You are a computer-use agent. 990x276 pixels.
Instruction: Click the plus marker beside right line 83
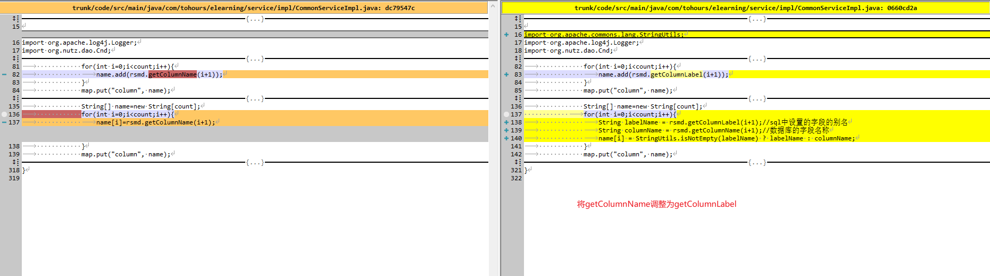point(506,74)
